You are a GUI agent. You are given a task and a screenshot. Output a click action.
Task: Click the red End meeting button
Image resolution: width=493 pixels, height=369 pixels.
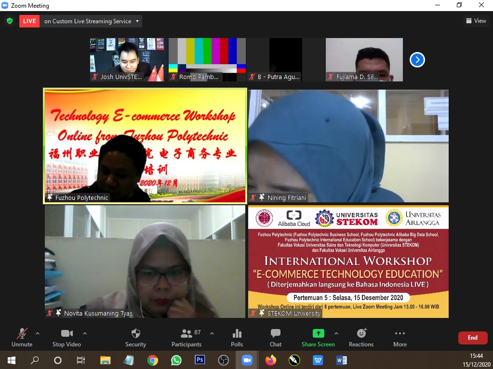[x=473, y=338]
